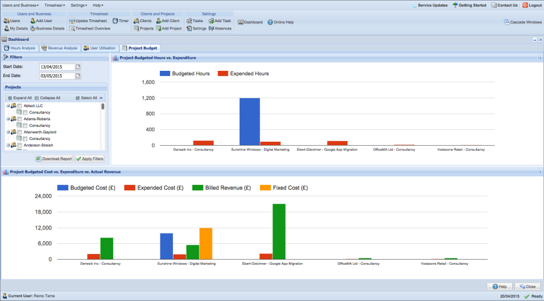Check the Abbott LLC checkbox
This screenshot has height=301, width=544.
point(19,106)
